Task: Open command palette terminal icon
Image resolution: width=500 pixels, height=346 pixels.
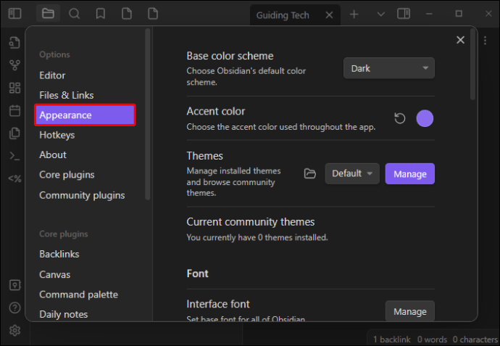Action: pos(14,156)
